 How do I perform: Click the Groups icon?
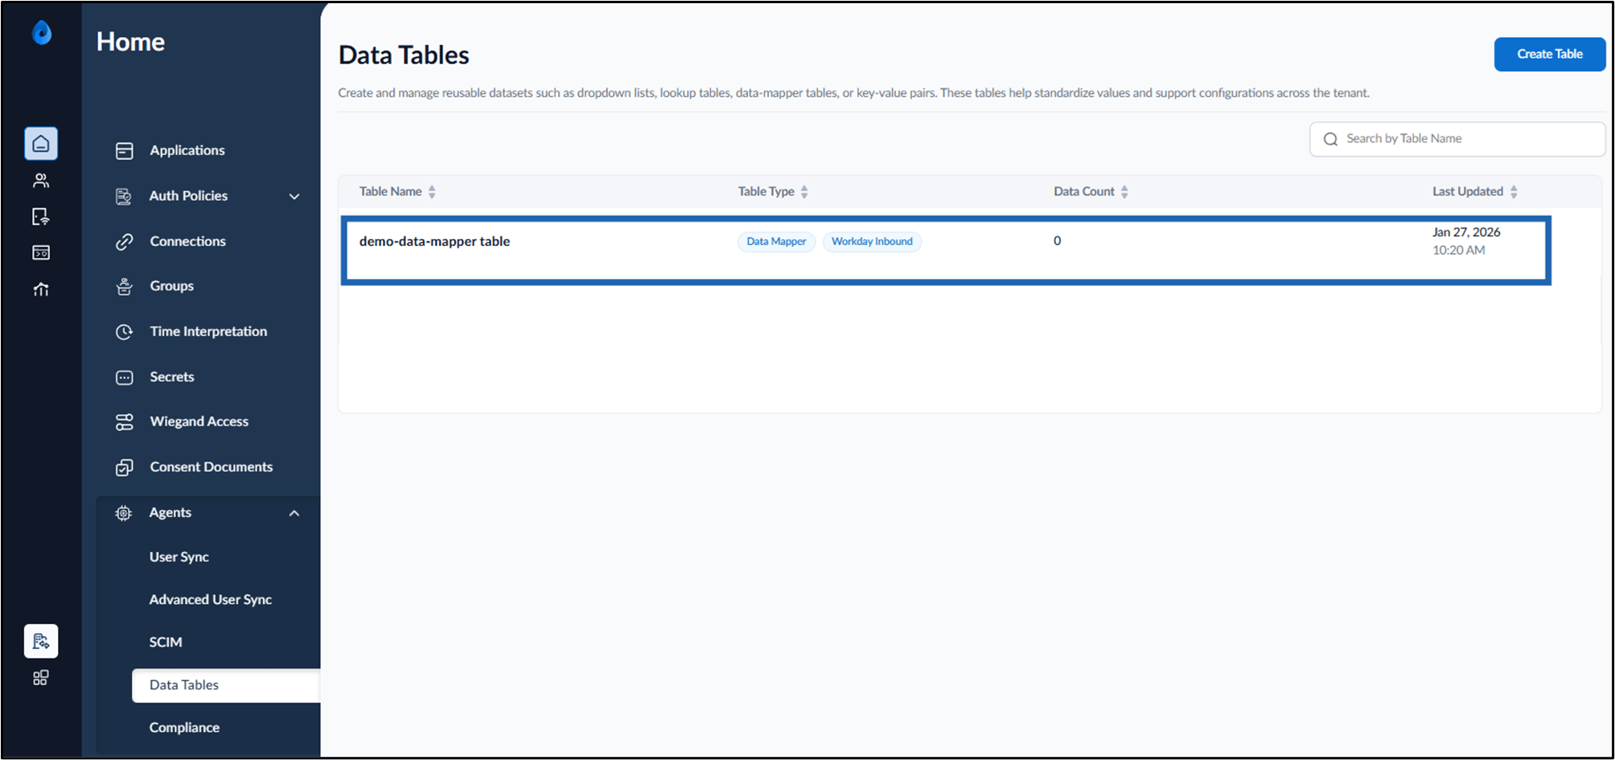coord(125,286)
